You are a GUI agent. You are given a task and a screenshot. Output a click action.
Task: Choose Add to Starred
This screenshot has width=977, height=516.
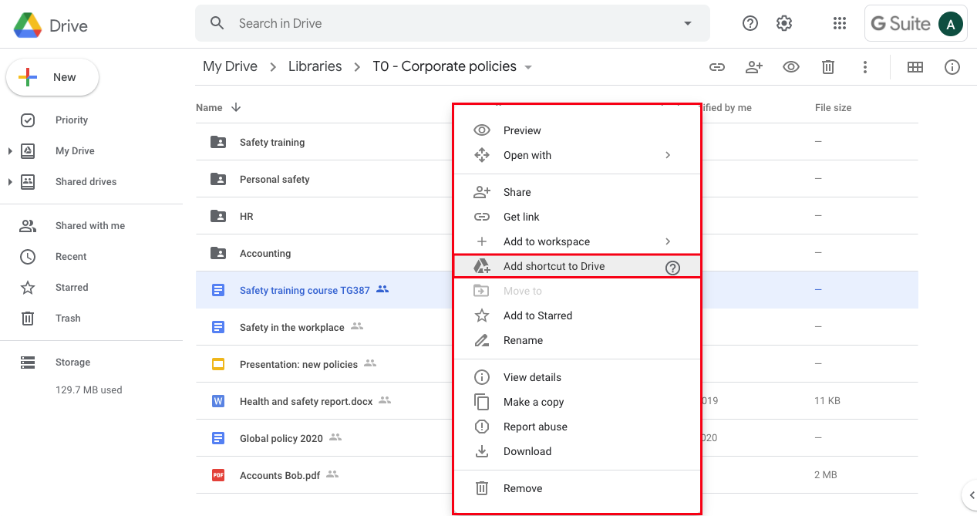tap(577, 315)
